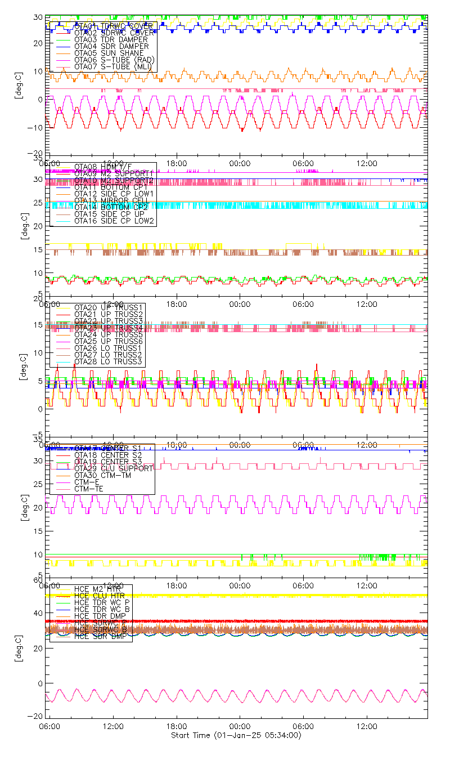Click the 'OTA02 SDRWC COVER' legend entry

[x=114, y=33]
